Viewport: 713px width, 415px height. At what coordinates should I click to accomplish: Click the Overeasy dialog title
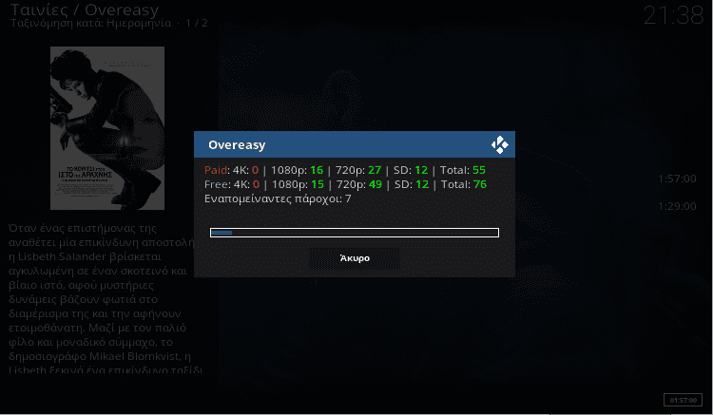237,145
